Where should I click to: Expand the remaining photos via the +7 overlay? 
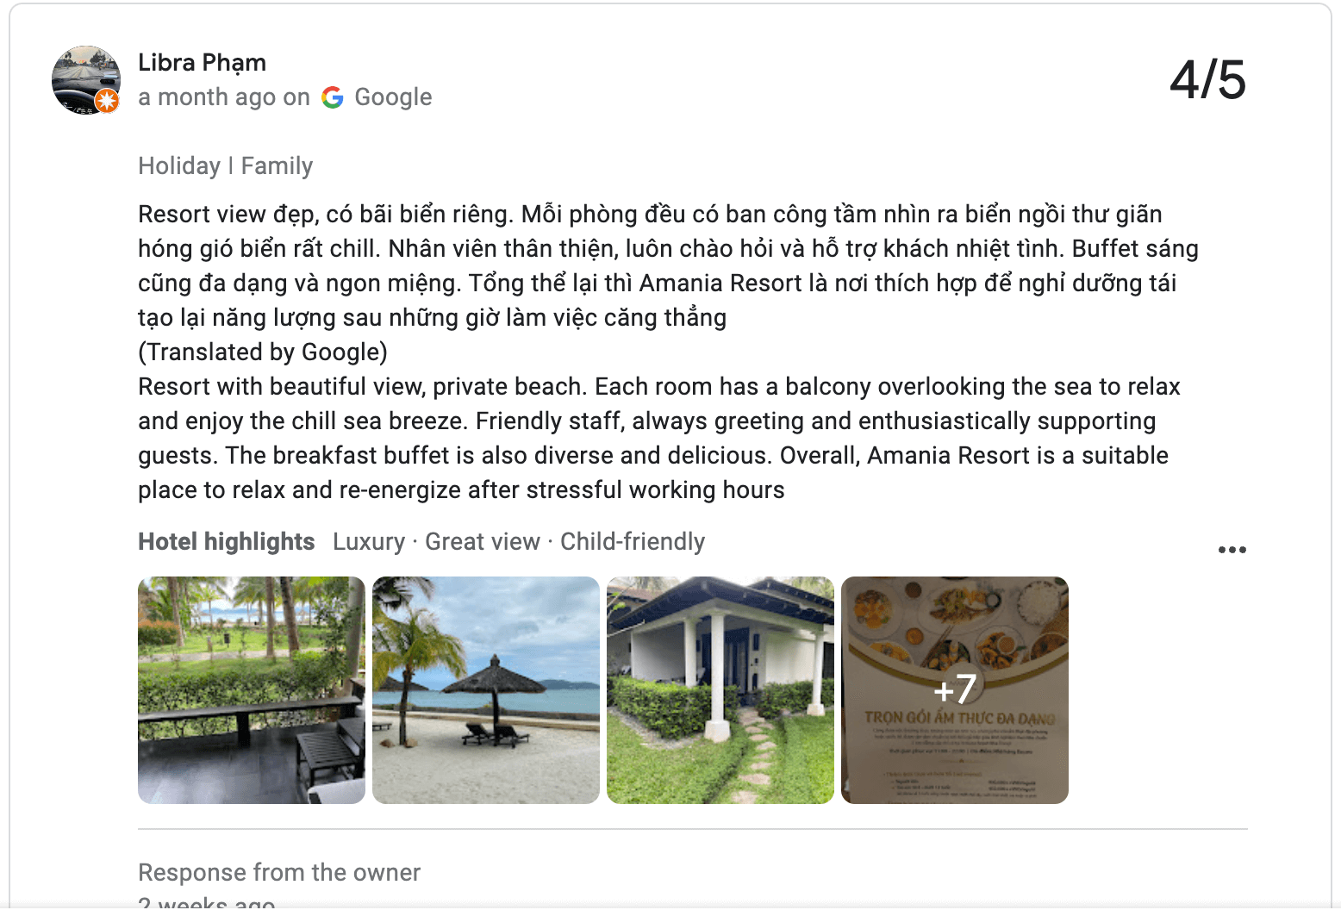(x=955, y=689)
